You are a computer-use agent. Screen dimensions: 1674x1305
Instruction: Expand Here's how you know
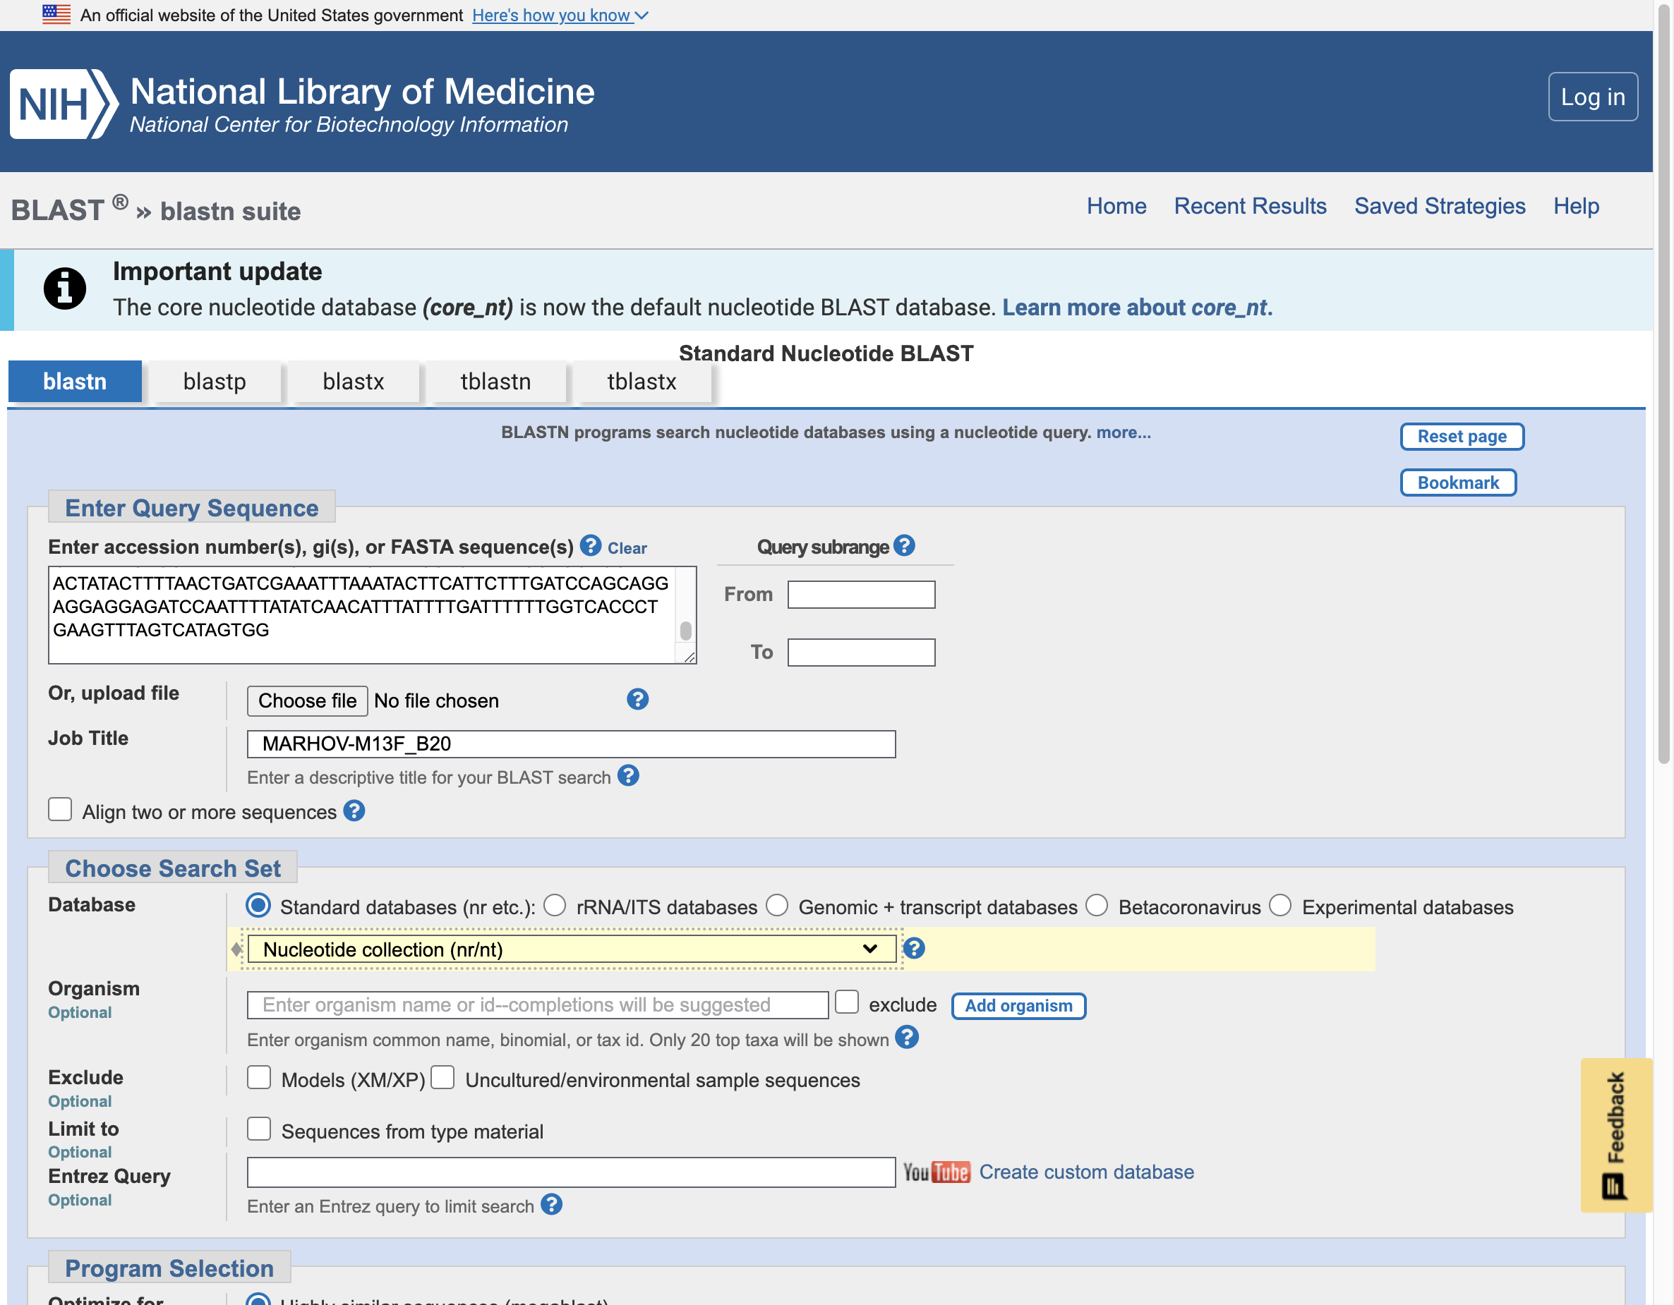click(x=560, y=16)
